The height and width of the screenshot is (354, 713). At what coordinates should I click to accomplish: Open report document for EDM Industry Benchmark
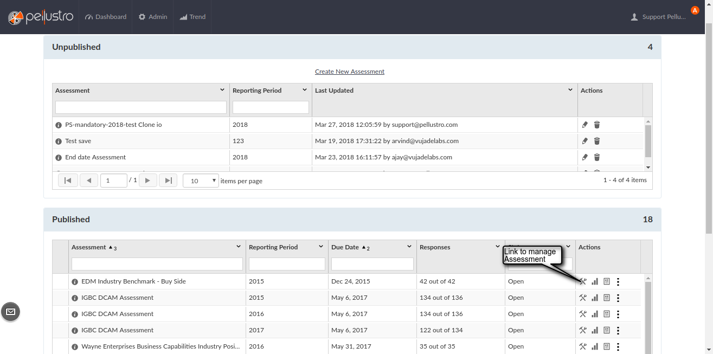pyautogui.click(x=607, y=281)
